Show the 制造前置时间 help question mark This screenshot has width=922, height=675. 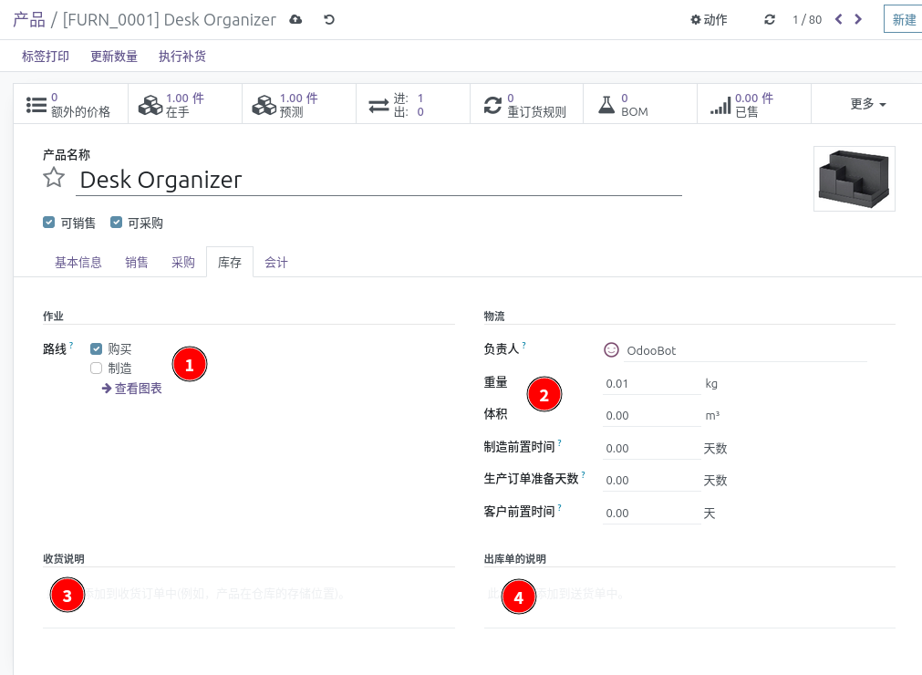[x=559, y=442]
